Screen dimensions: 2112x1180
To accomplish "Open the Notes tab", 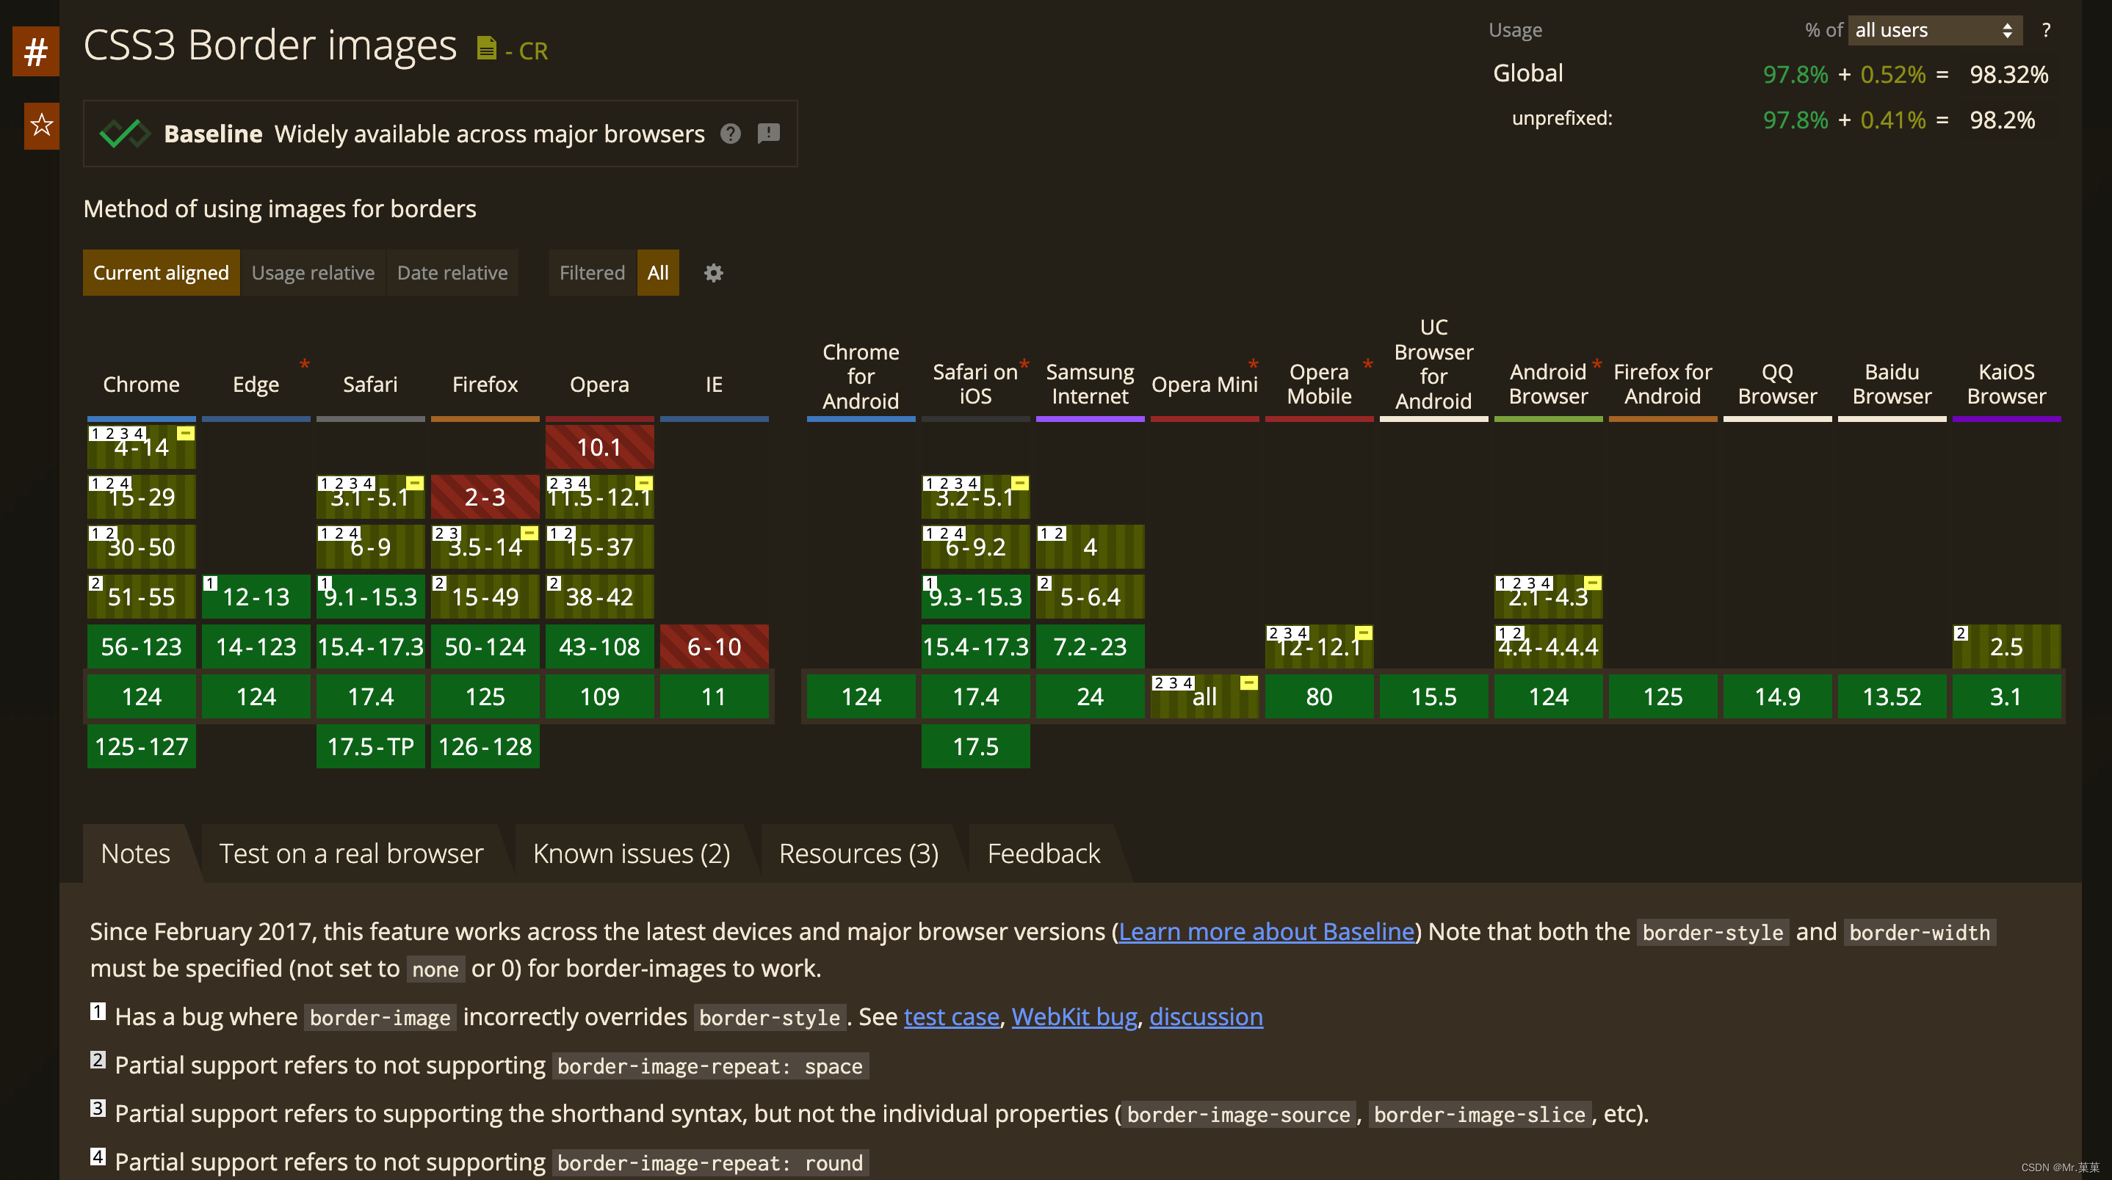I will [x=135, y=853].
